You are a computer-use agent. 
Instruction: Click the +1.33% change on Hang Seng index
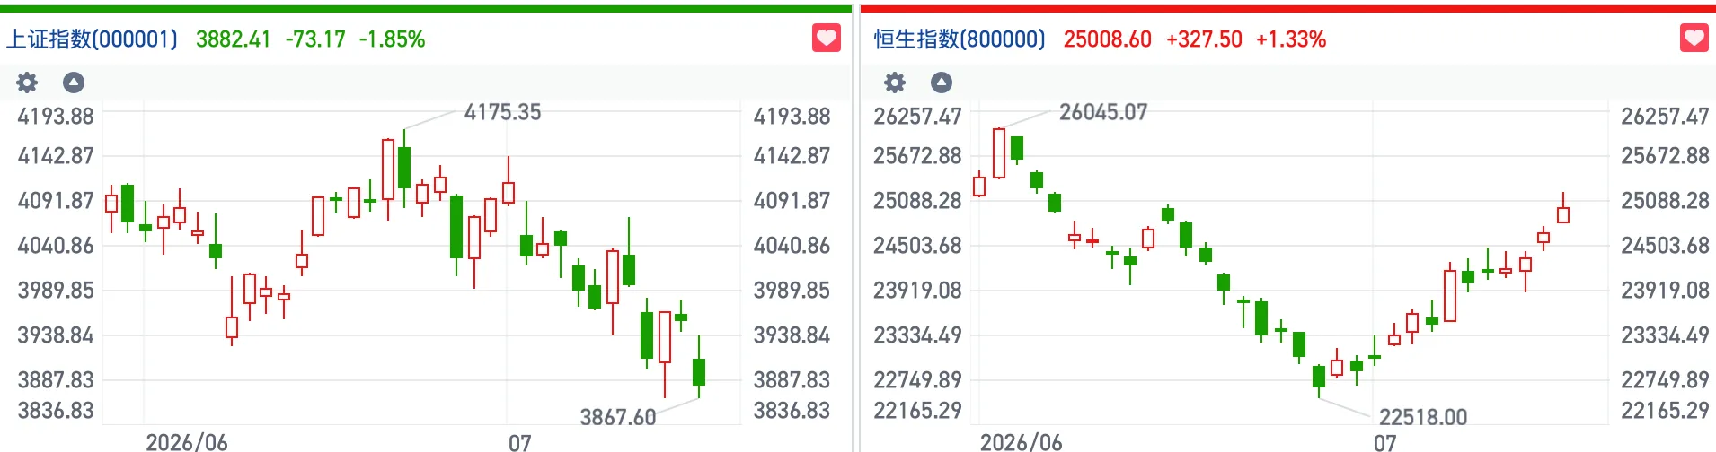pyautogui.click(x=1291, y=39)
